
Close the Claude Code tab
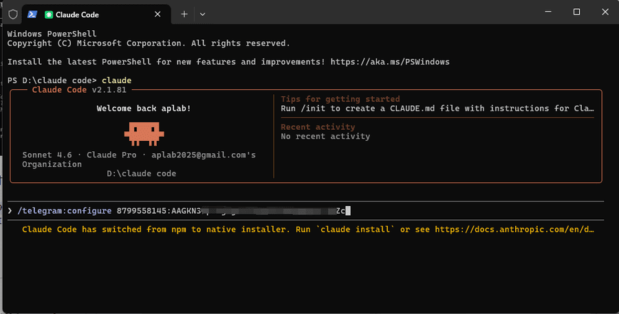158,14
